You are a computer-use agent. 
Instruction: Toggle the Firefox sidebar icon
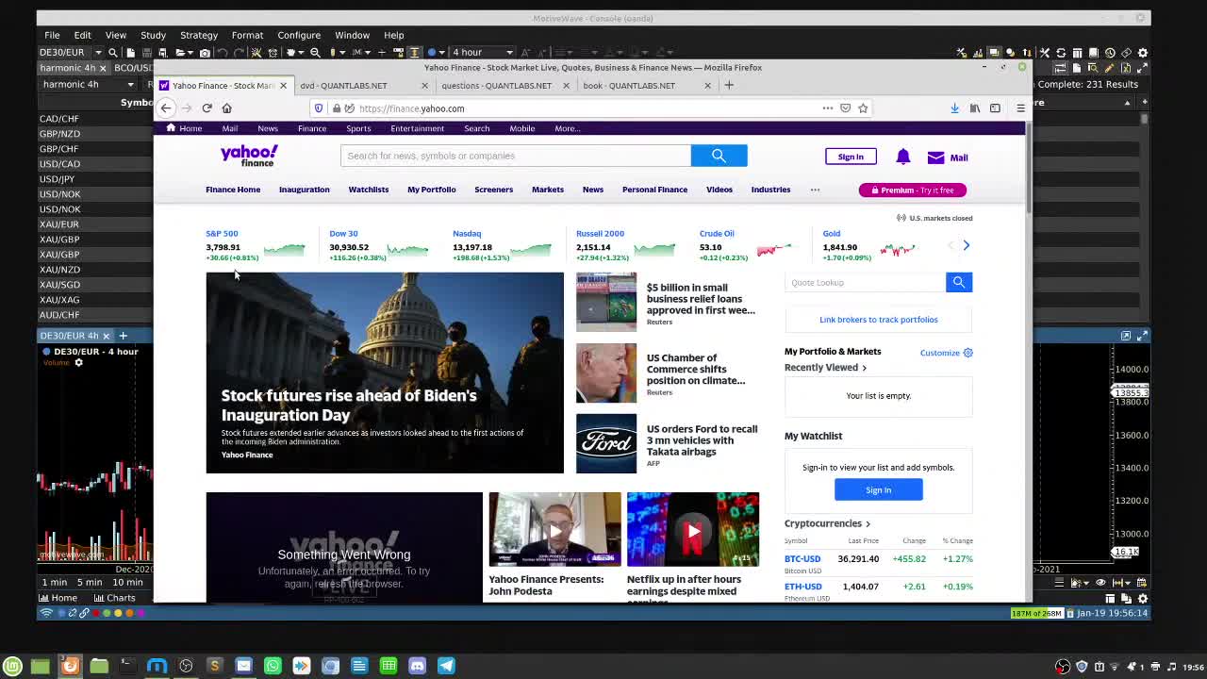pos(995,108)
